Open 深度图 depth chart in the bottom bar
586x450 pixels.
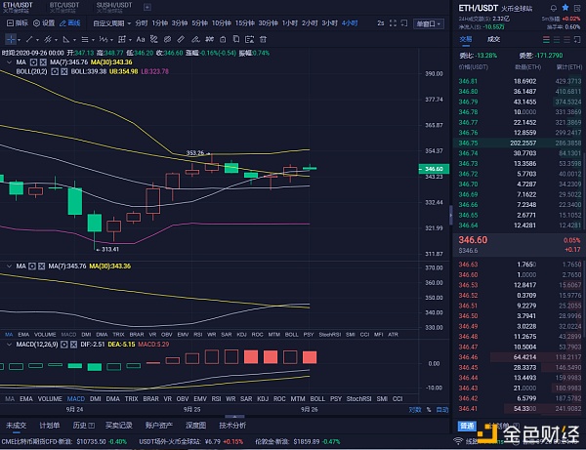click(196, 426)
